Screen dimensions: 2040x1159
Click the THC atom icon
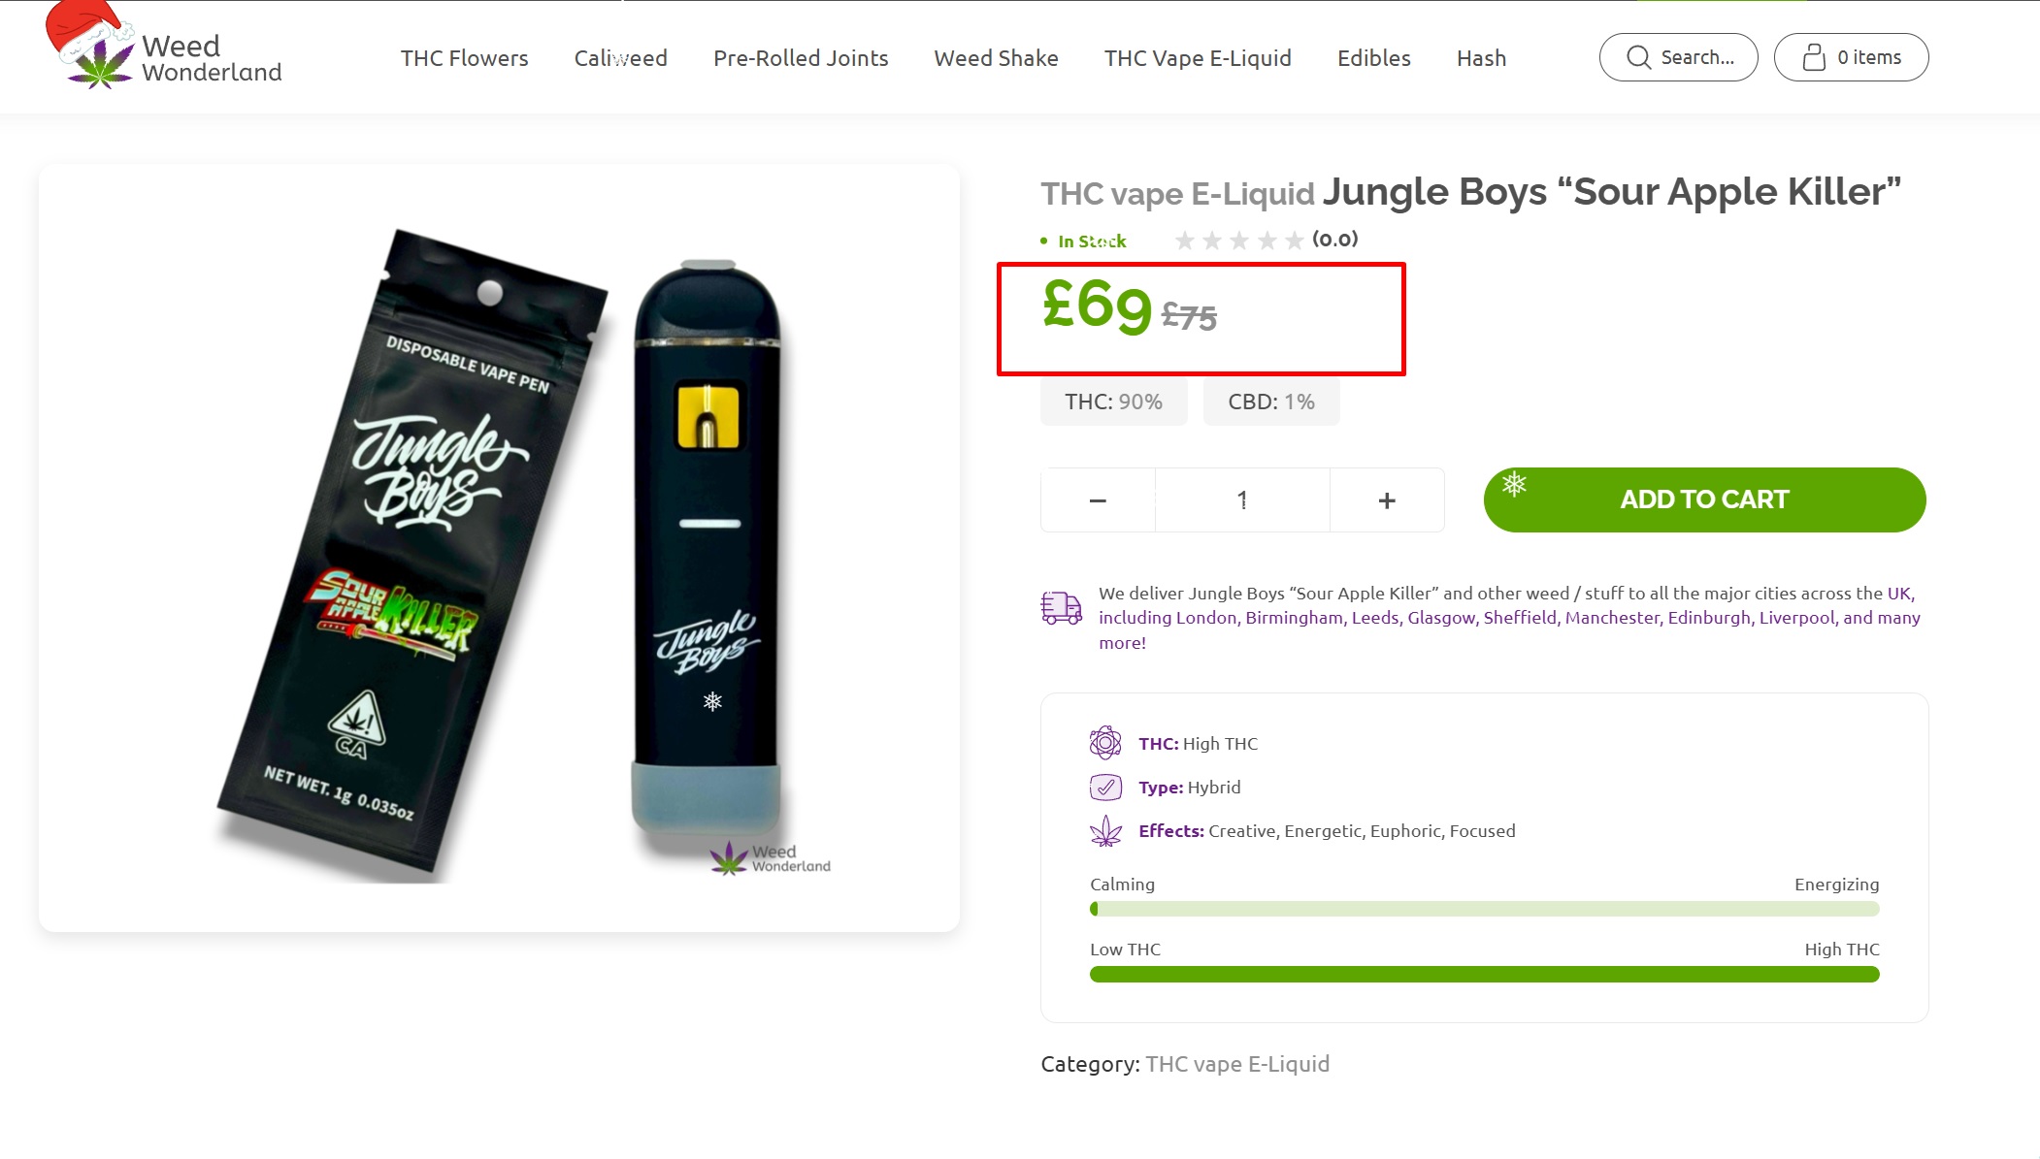1105,743
